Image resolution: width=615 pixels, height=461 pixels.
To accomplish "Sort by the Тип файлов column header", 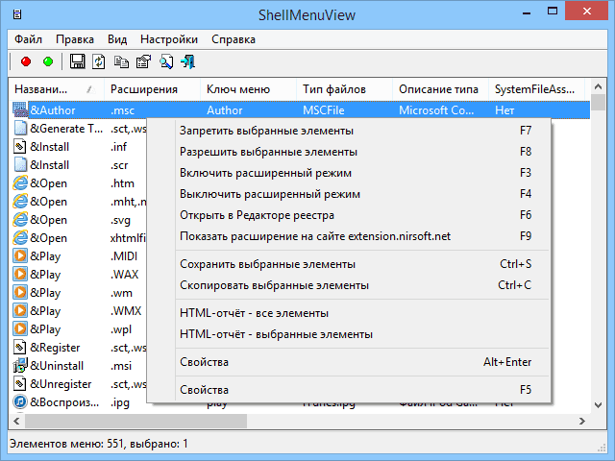I will click(x=330, y=89).
